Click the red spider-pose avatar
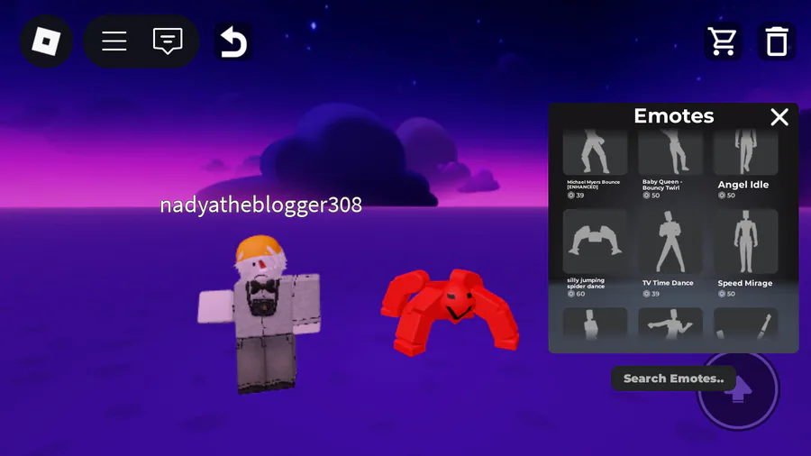The height and width of the screenshot is (456, 811). coord(449,312)
